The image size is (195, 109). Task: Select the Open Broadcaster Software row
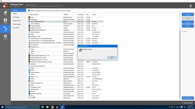pos(66,66)
